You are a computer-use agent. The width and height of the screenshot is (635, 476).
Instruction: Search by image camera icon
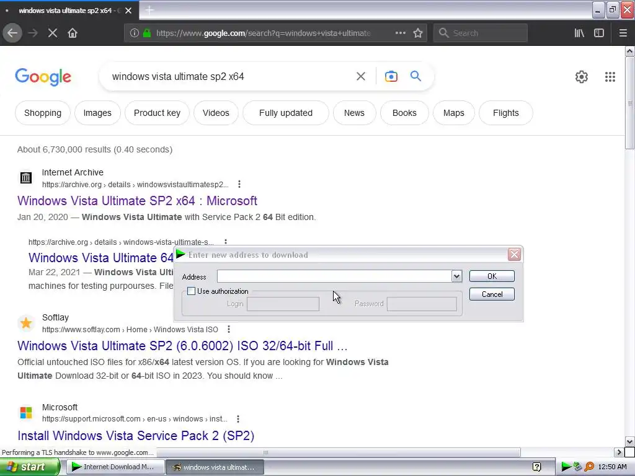click(x=391, y=76)
